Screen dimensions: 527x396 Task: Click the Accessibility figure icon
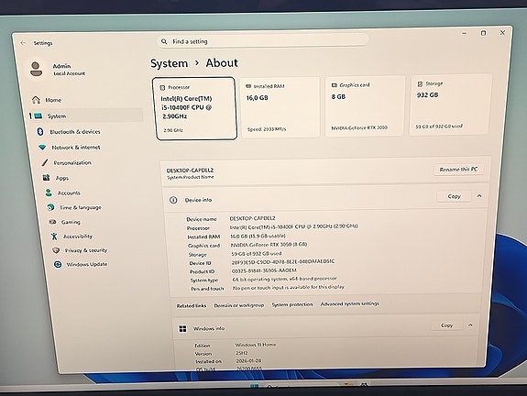pyautogui.click(x=54, y=236)
